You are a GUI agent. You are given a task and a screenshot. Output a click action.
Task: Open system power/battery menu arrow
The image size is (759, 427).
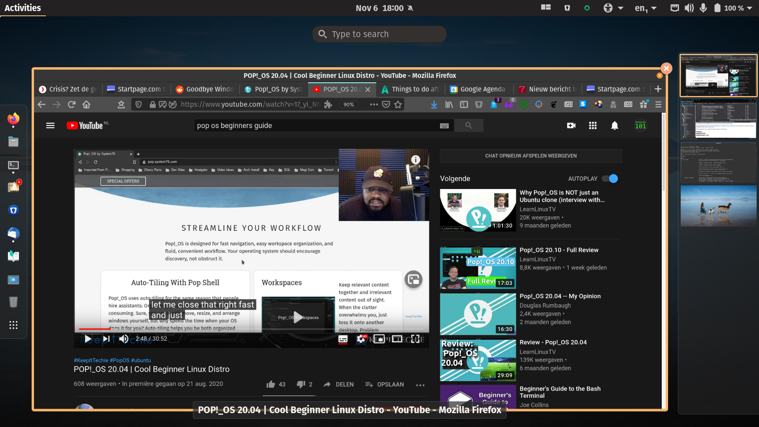coord(749,8)
